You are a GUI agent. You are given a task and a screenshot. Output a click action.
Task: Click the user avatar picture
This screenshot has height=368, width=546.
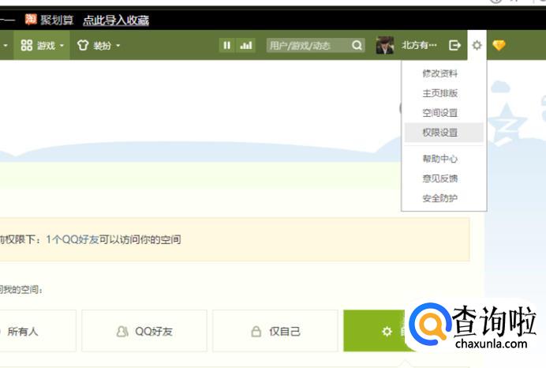tap(385, 46)
